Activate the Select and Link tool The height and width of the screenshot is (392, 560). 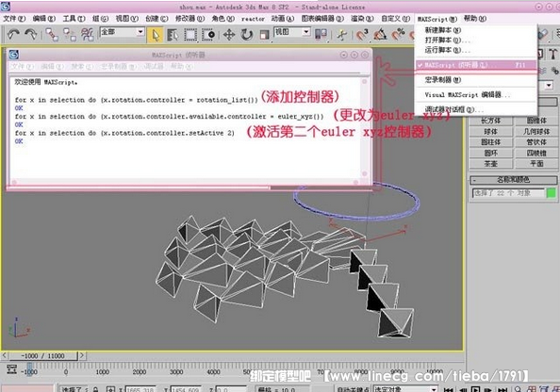52,35
